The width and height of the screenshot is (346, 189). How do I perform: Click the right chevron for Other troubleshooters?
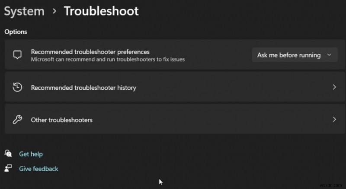[x=334, y=120]
